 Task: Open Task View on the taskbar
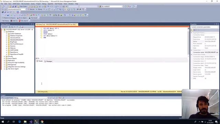[x=14, y=122]
